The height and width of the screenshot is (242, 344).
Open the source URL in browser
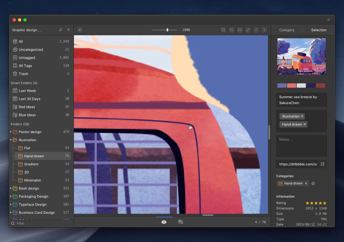pos(322,164)
